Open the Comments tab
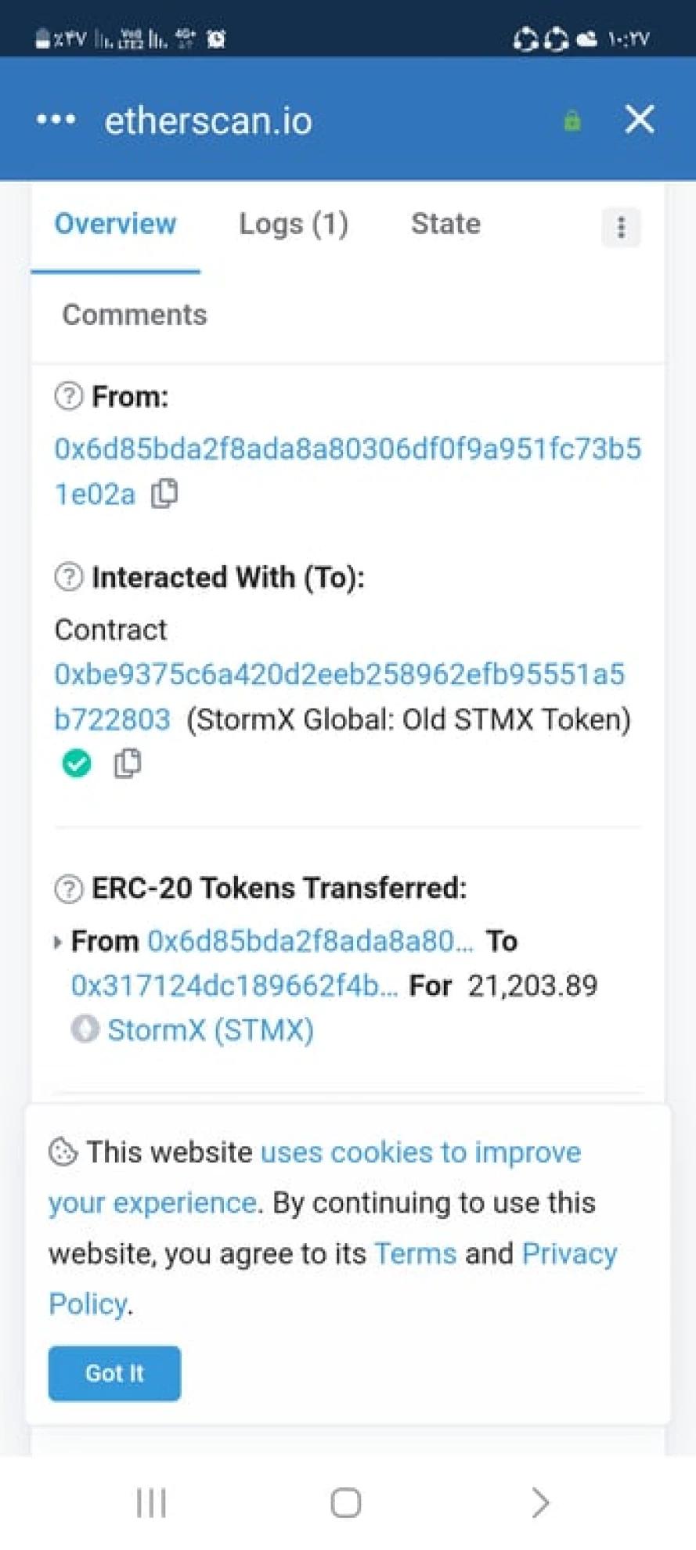Image resolution: width=696 pixels, height=1550 pixels. (135, 315)
